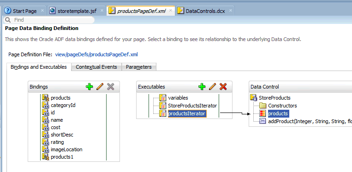The height and width of the screenshot is (172, 352).
Task: Select the productsIterator executable
Action: tap(187, 113)
